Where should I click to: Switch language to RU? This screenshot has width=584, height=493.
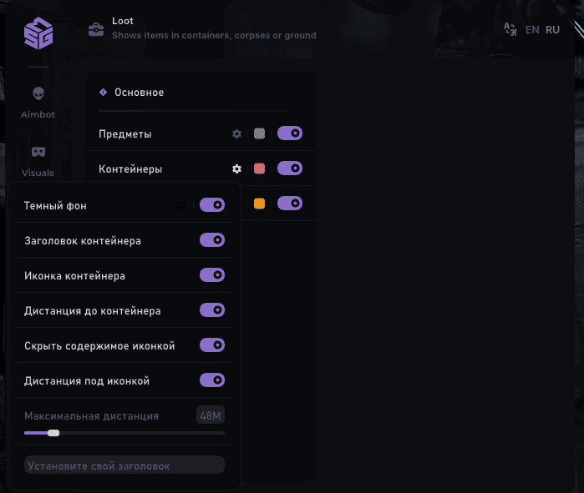tap(552, 30)
